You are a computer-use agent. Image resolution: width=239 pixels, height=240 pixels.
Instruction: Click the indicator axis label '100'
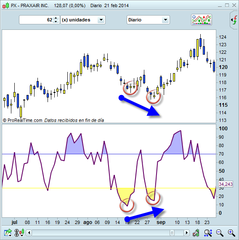coord(223,129)
